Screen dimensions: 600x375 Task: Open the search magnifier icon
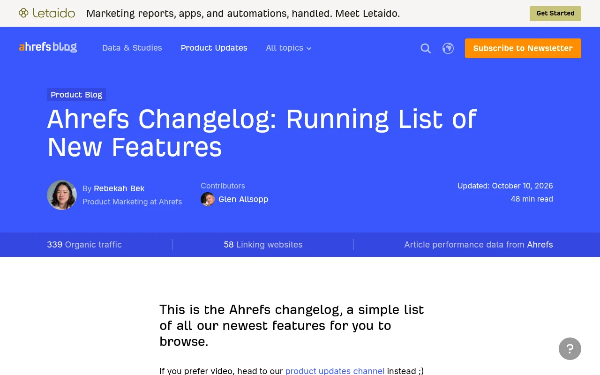(426, 48)
